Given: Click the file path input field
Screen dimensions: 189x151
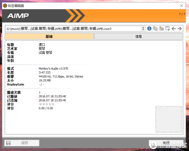Looking at the screenshot, I should click(x=73, y=29).
